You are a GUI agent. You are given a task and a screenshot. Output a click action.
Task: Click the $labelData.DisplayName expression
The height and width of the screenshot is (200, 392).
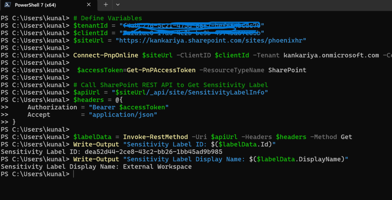[297, 159]
